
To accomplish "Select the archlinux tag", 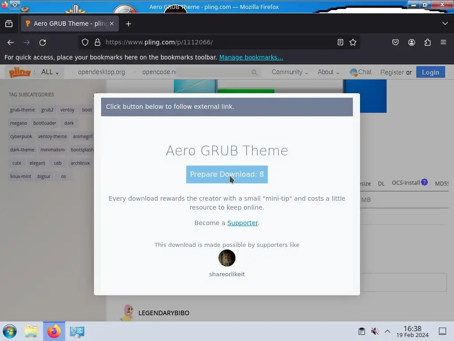I will (x=80, y=163).
